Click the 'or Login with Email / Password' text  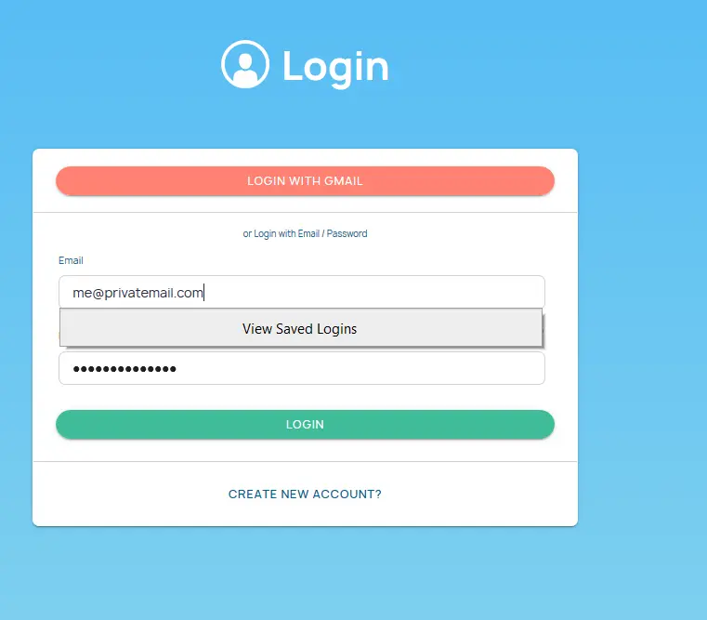pyautogui.click(x=306, y=233)
